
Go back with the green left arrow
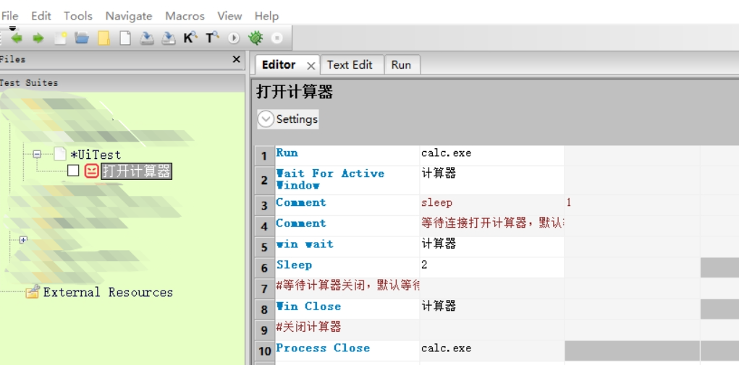pyautogui.click(x=17, y=38)
